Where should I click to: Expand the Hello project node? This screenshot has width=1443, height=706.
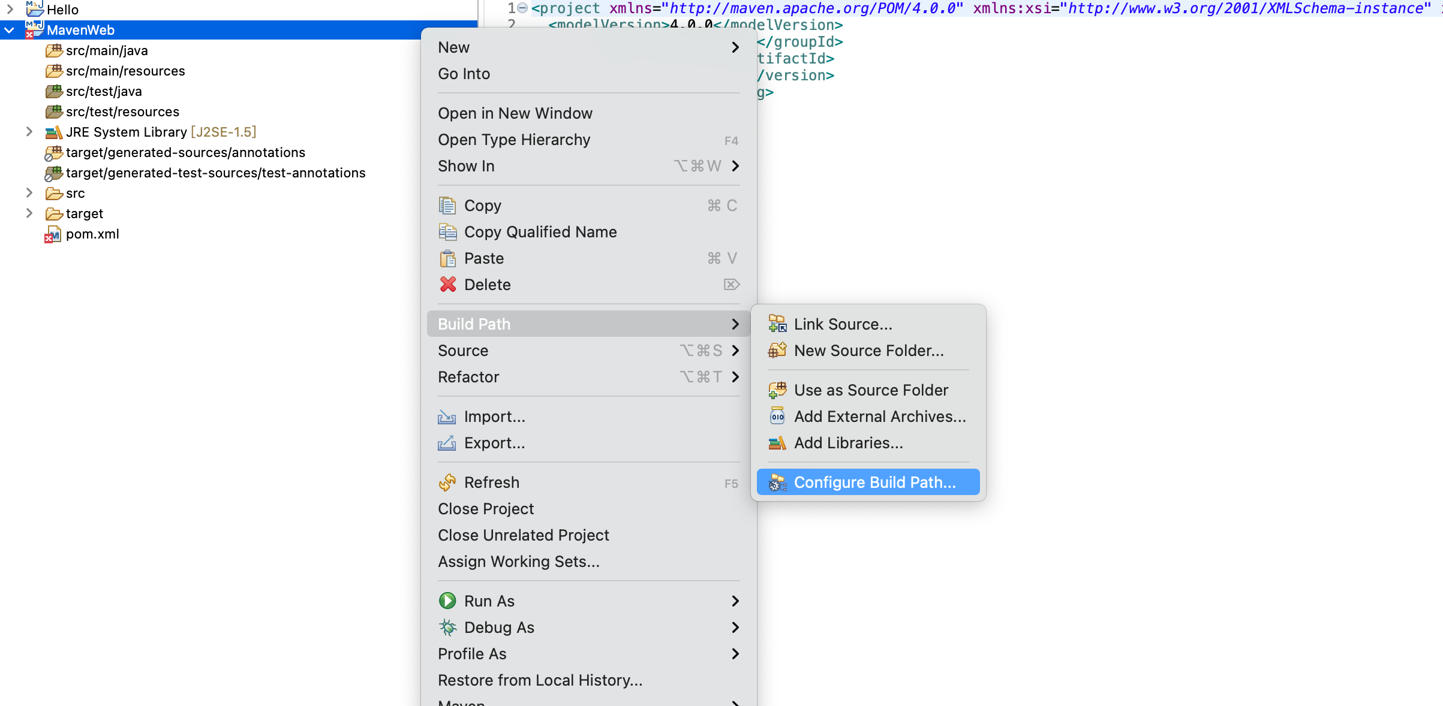click(x=10, y=9)
